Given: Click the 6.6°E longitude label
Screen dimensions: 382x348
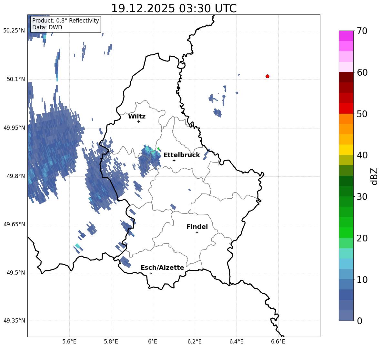Looking at the screenshot, I should pos(278,342).
